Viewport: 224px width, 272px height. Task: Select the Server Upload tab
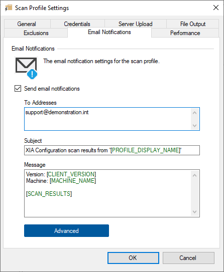136,24
